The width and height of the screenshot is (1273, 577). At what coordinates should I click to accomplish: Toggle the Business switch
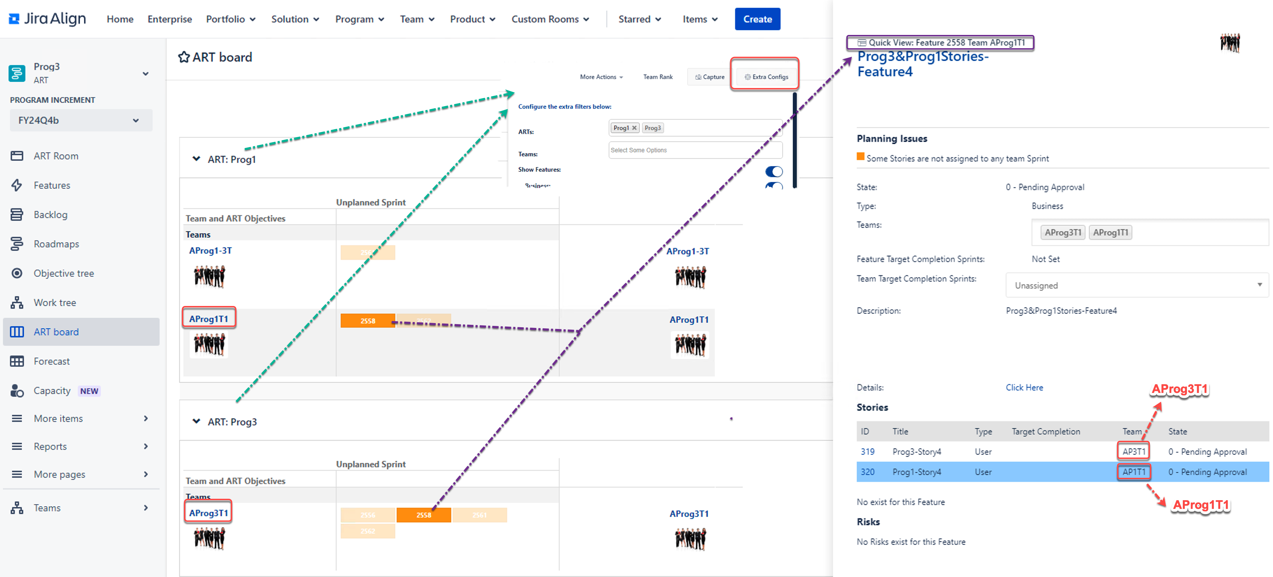773,185
